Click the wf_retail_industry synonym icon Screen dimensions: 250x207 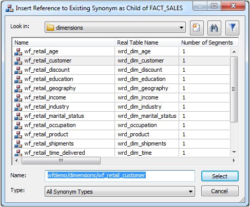[18, 107]
